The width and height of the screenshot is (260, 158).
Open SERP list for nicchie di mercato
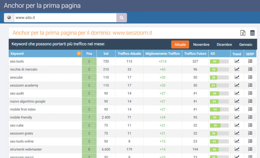click(x=250, y=69)
